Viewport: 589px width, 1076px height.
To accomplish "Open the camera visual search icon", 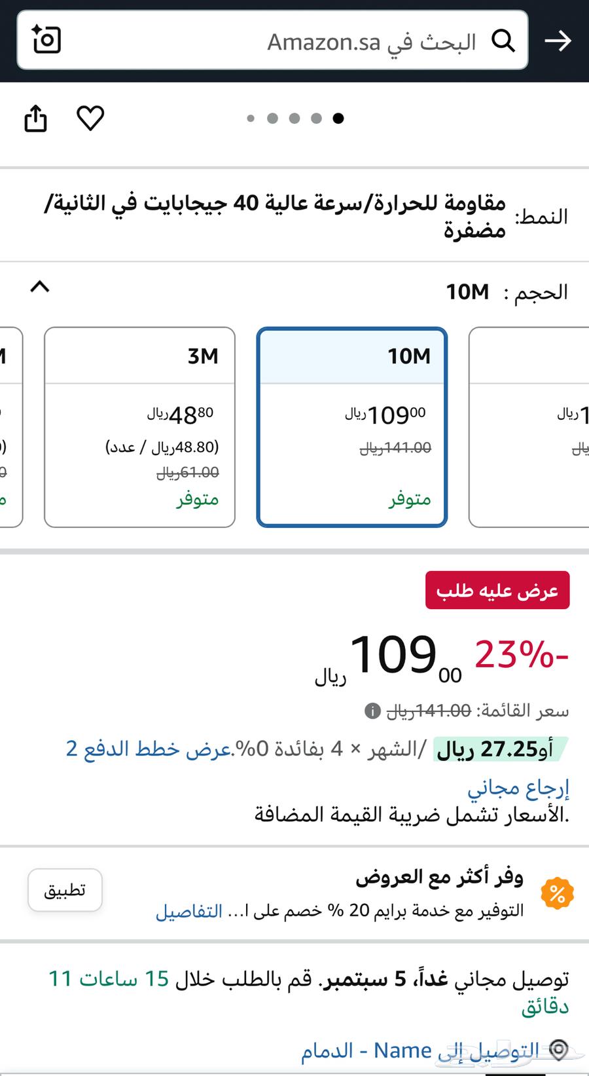I will [x=45, y=41].
